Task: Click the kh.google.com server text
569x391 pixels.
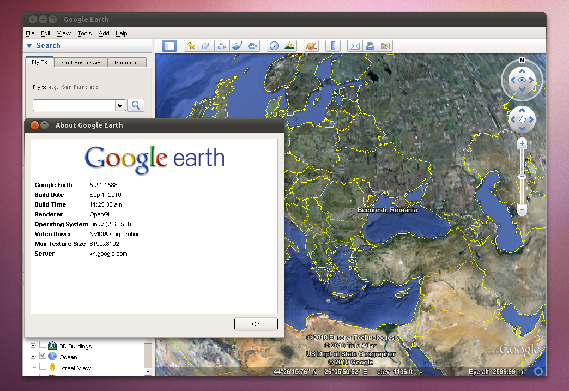Action: [108, 254]
